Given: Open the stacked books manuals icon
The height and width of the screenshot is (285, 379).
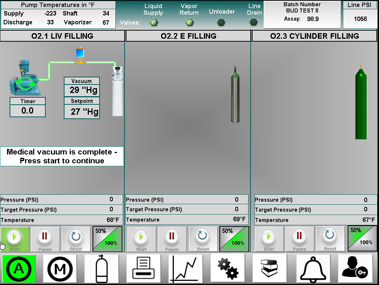Looking at the screenshot, I should pyautogui.click(x=270, y=268).
